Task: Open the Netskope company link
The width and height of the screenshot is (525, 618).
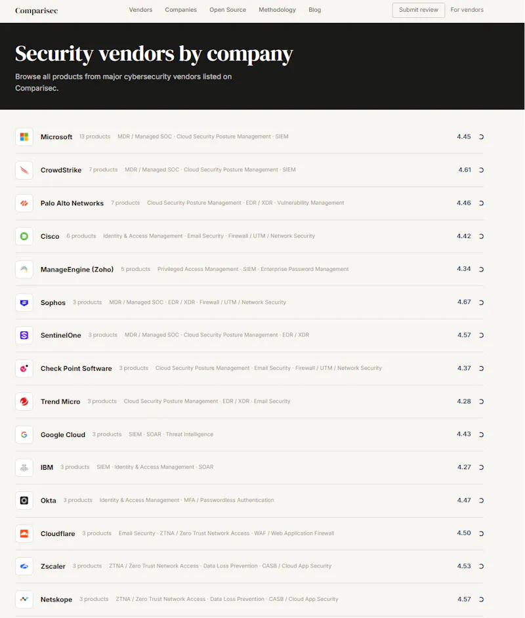Action: pyautogui.click(x=56, y=599)
